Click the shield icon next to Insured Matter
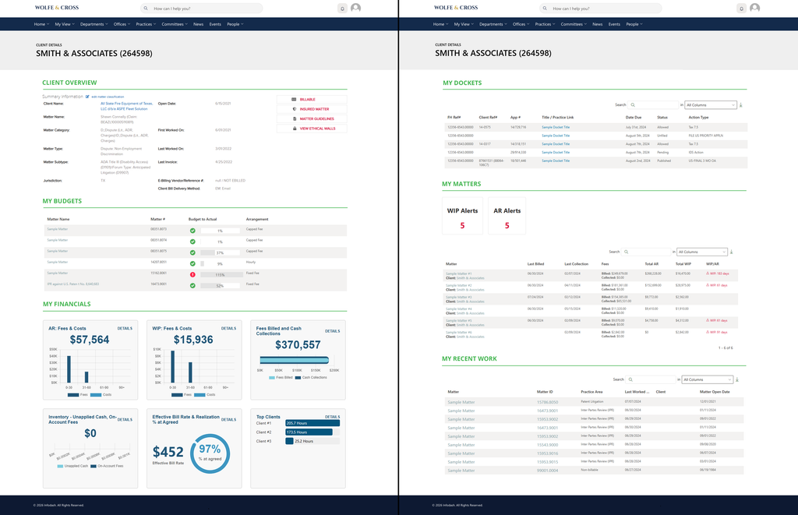Screen dimensions: 798x515 click(294, 109)
